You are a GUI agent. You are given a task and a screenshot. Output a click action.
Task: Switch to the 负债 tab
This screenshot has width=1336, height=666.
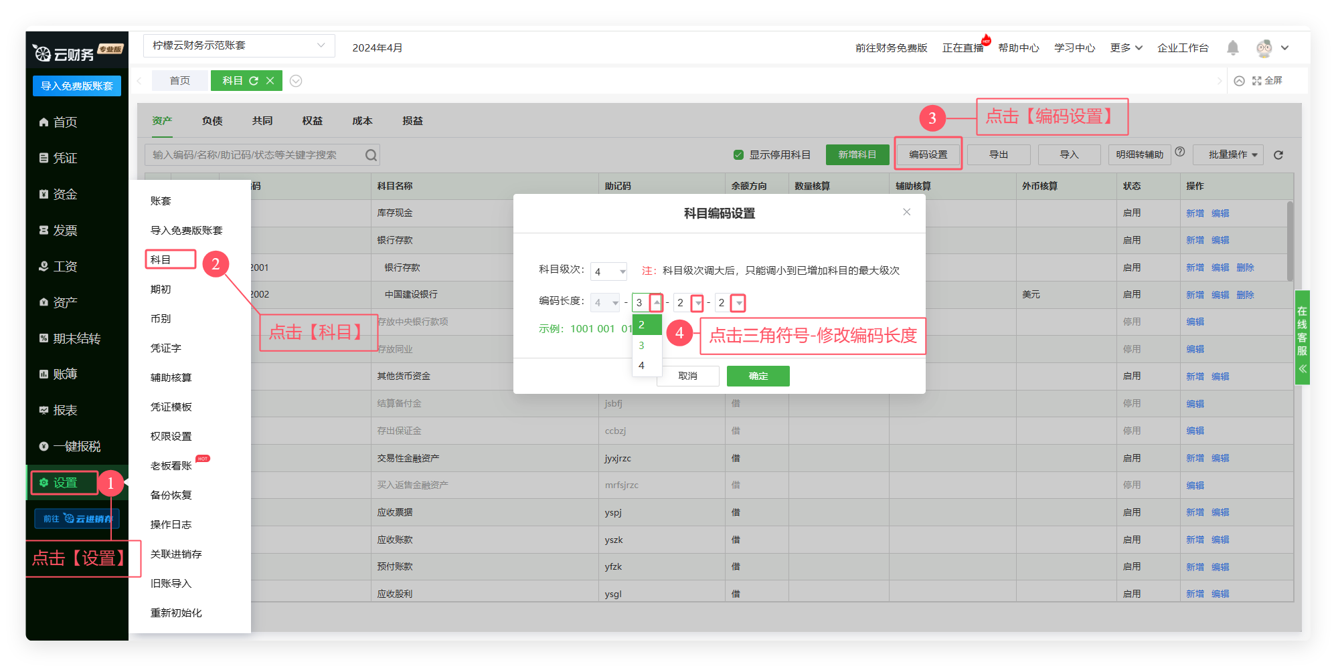tap(212, 121)
